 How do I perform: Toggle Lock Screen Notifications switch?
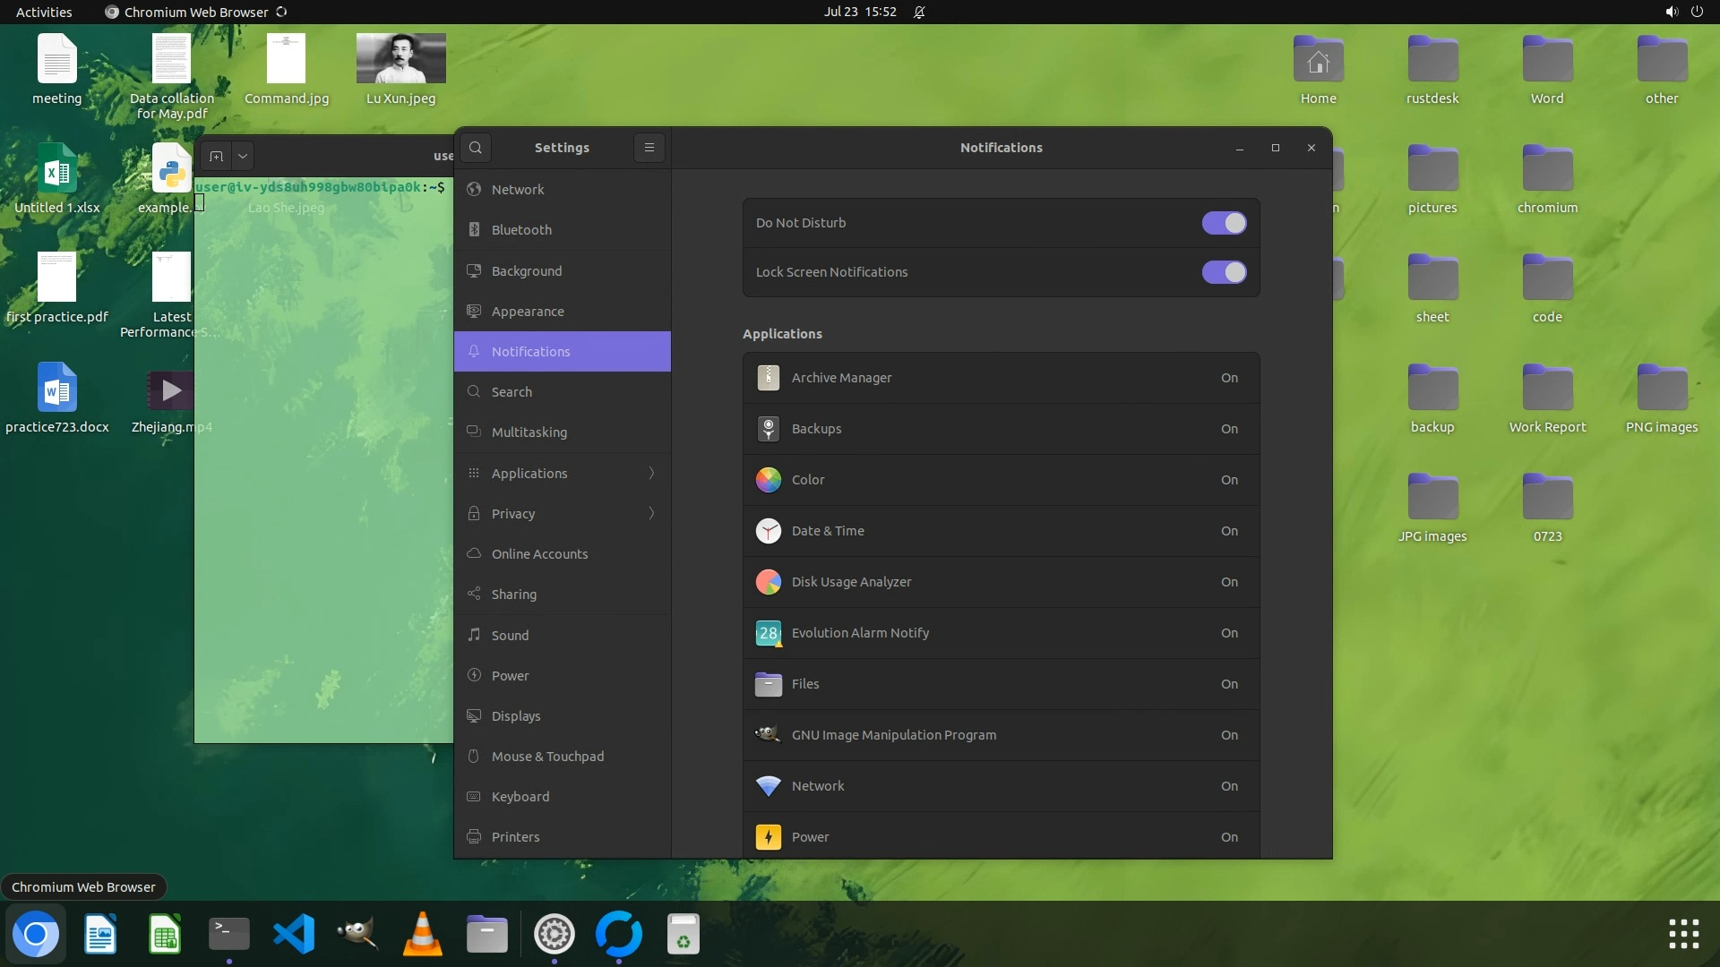point(1224,272)
